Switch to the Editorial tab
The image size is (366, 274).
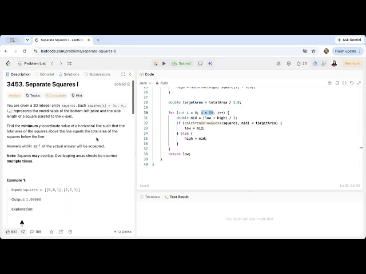pos(45,74)
